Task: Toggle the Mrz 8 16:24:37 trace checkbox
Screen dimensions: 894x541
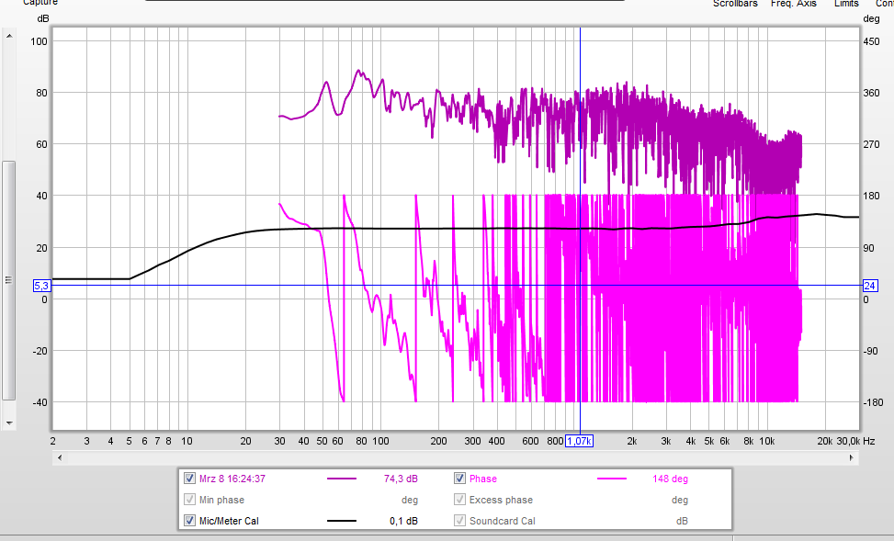Action: click(190, 479)
